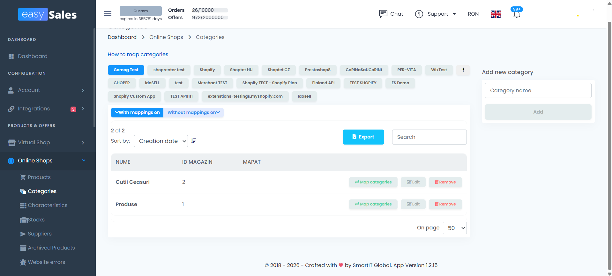Open Categories sidebar item
Image resolution: width=612 pixels, height=276 pixels.
point(38,191)
